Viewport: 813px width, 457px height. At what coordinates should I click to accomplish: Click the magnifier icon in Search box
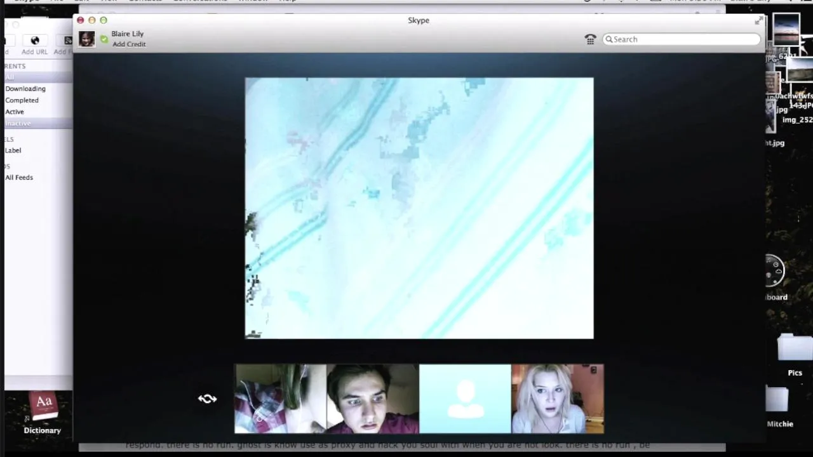point(609,39)
